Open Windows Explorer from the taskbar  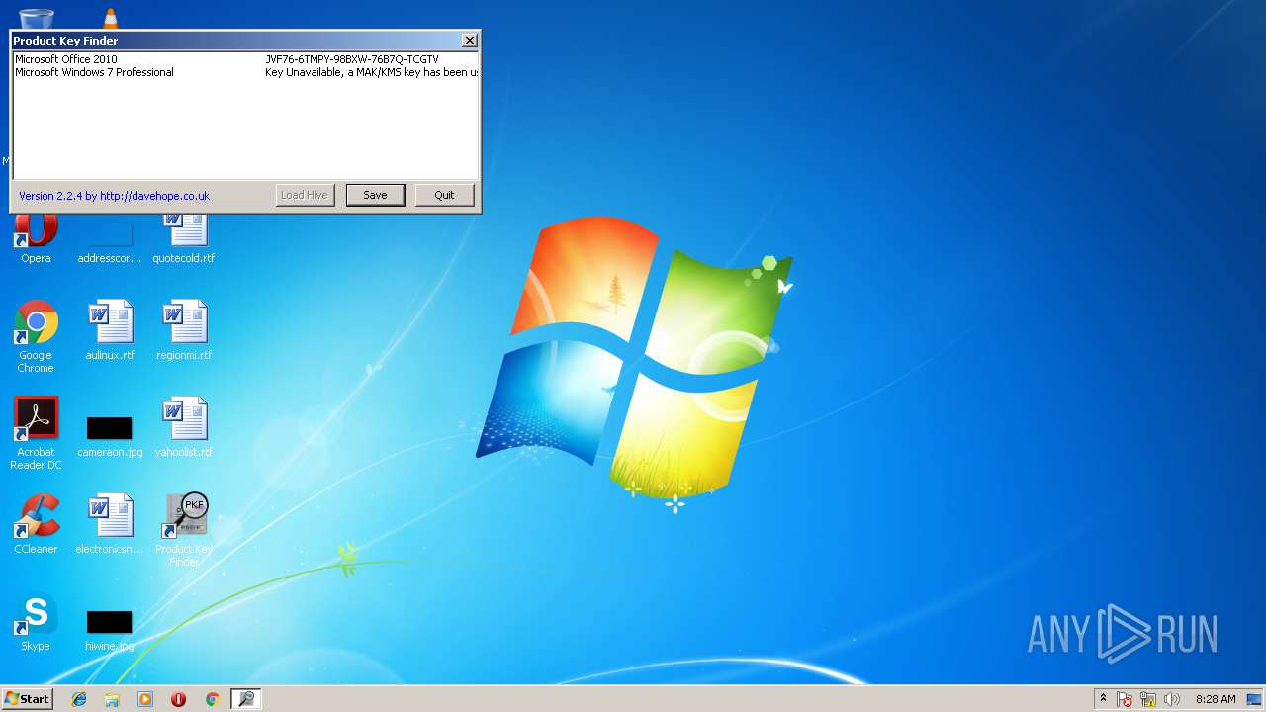tap(112, 699)
